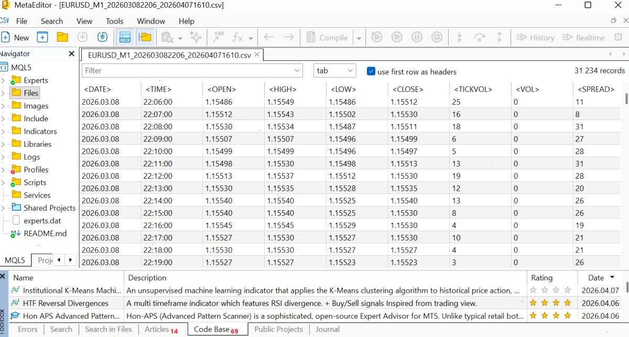Open the fx functions dropdown arrow
Viewport: 629px width, 337px height.
coord(251,38)
